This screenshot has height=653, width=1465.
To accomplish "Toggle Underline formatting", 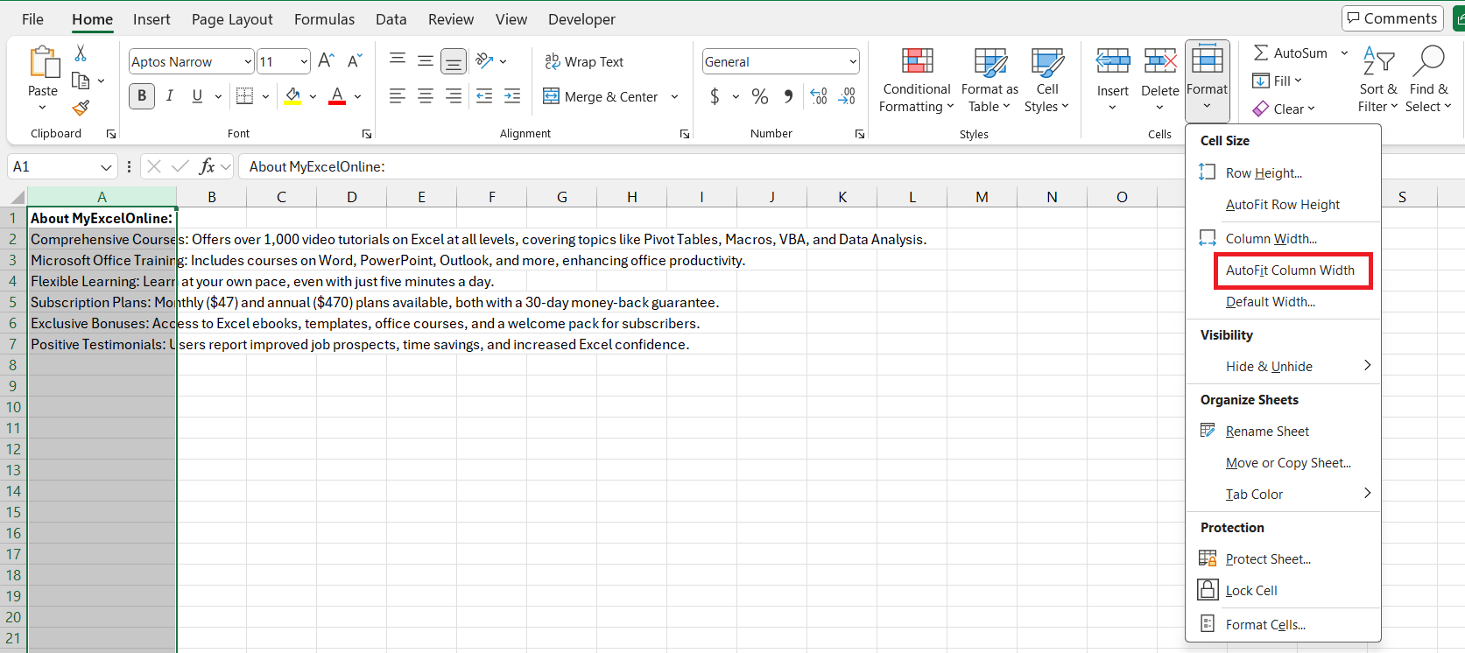I will pyautogui.click(x=197, y=96).
